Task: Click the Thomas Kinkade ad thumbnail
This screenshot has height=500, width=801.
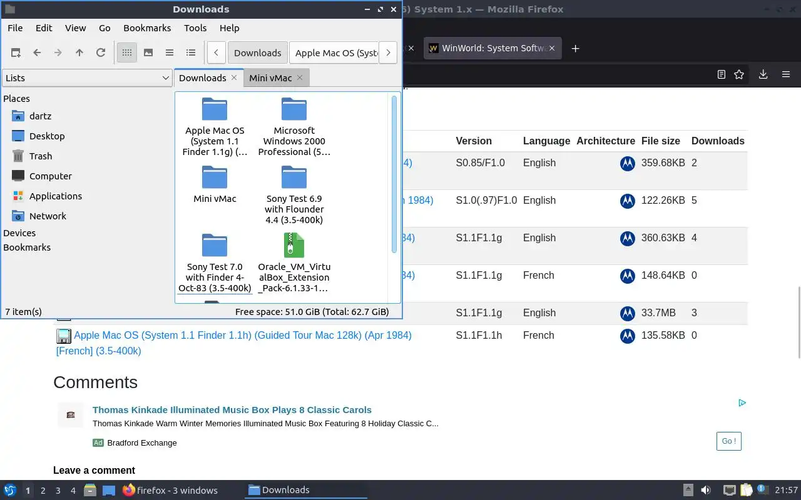Action: 71,414
